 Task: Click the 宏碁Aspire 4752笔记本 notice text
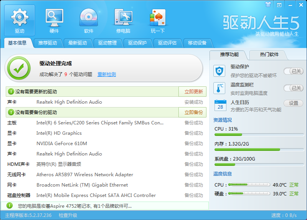point(74,206)
